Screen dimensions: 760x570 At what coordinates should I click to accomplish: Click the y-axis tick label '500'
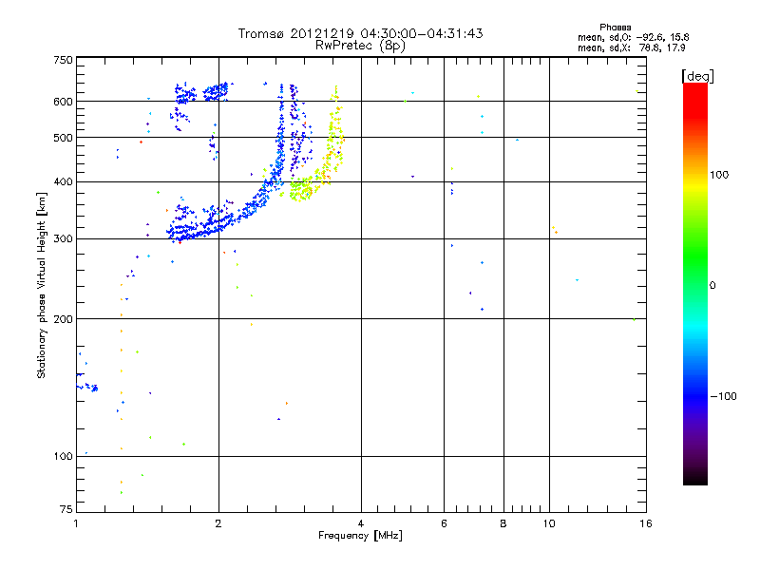63,138
